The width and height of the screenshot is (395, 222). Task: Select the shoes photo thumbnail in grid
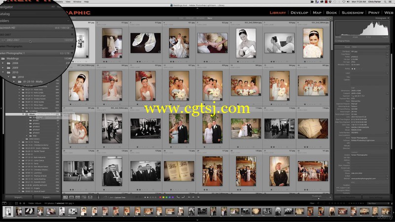tap(145, 43)
